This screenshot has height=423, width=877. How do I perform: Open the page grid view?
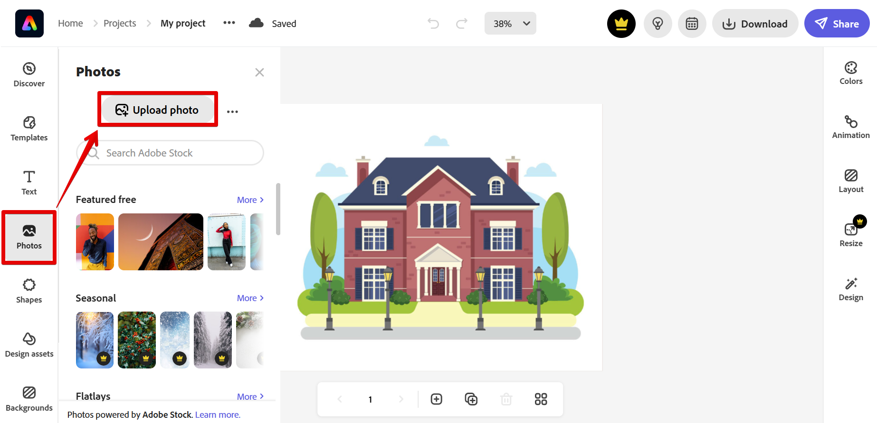[x=541, y=399]
